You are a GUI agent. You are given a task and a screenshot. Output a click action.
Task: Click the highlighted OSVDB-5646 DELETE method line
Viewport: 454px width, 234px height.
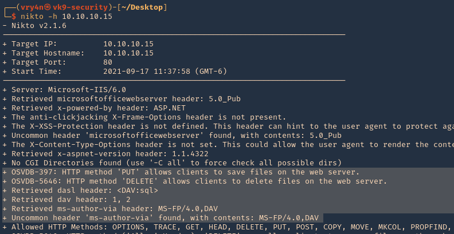coord(195,181)
